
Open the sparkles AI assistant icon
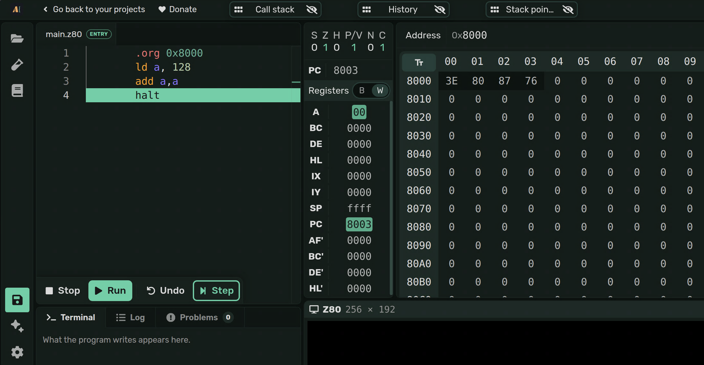tap(17, 326)
